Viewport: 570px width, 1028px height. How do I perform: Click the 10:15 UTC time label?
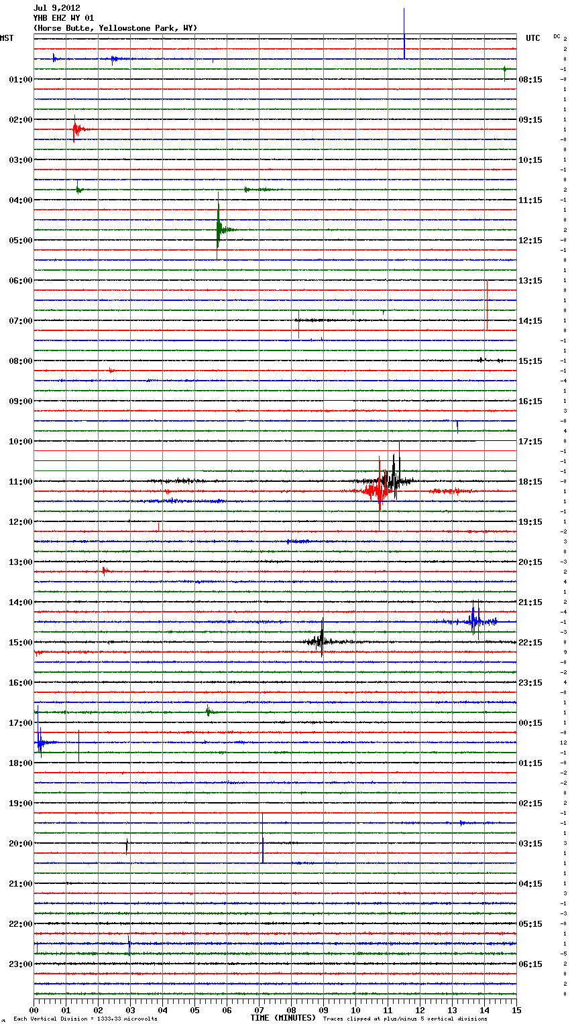tap(530, 160)
